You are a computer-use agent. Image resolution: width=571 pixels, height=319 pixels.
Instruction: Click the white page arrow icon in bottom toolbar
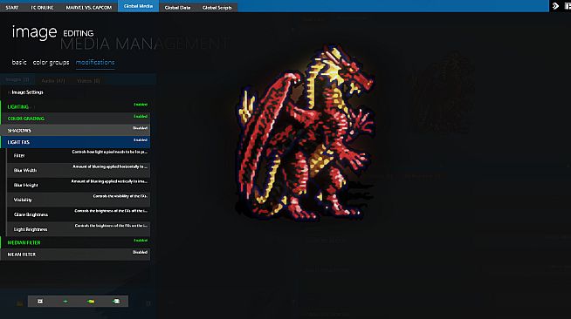[x=116, y=302]
